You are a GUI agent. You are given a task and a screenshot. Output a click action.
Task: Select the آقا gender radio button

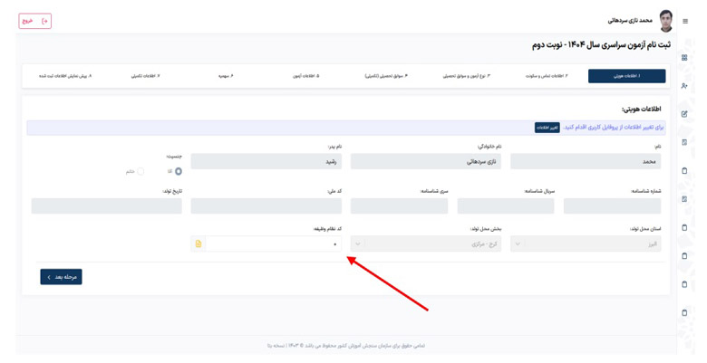[178, 171]
